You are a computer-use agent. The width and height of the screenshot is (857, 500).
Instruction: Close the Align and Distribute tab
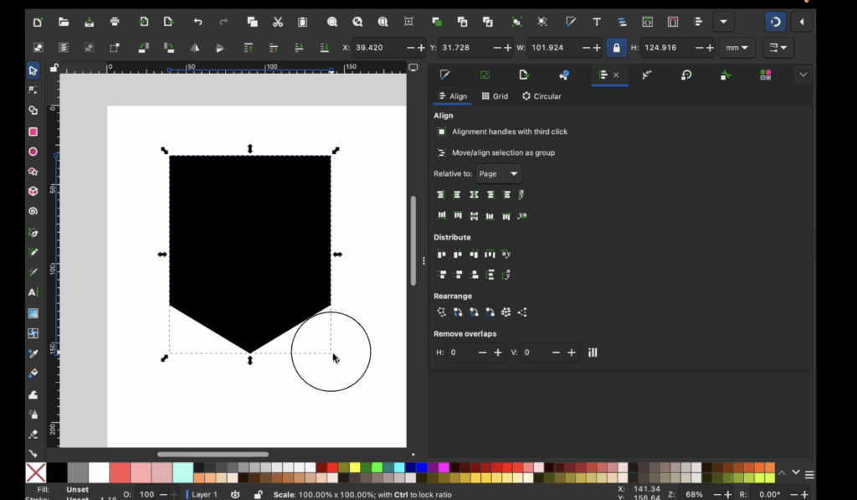pos(616,75)
